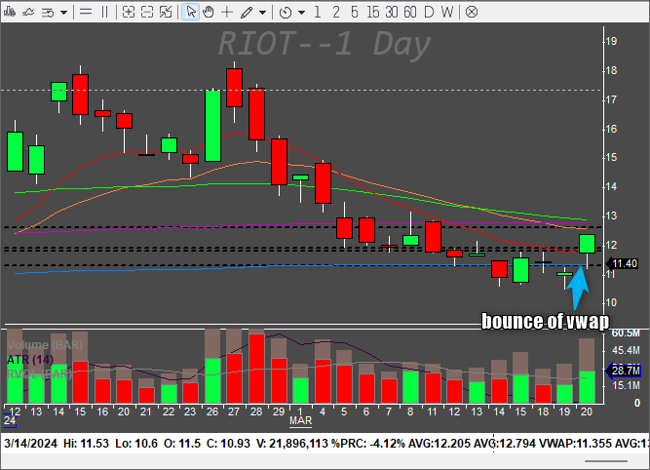Image resolution: width=650 pixels, height=470 pixels.
Task: Open the indicators line-study icon
Action: click(28, 12)
